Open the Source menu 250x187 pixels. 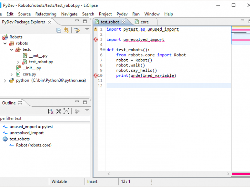[x=24, y=14]
